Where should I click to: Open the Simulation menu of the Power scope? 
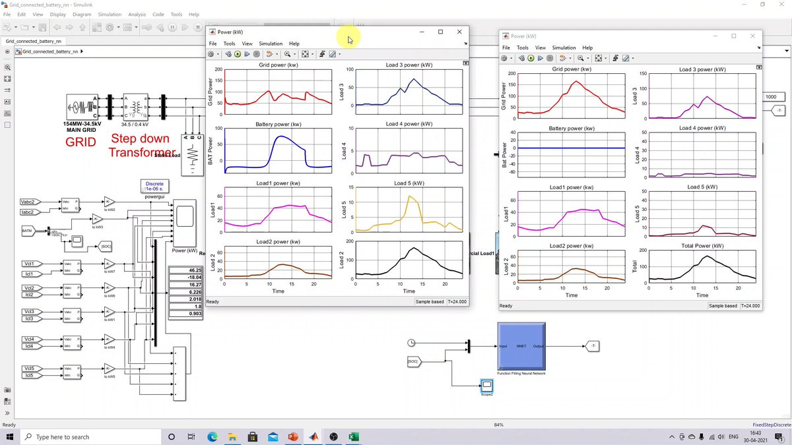point(270,43)
